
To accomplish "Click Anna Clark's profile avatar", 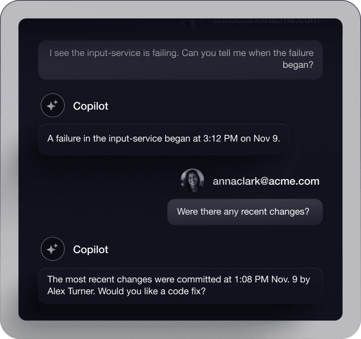I will pos(192,180).
